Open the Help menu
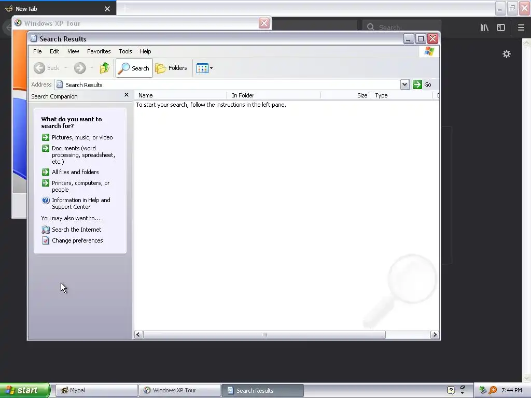 (x=146, y=51)
